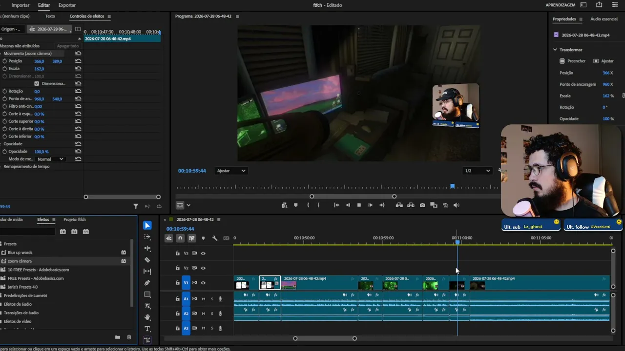The image size is (625, 351).
Task: Open the Efeitos panel menu
Action: coord(54,219)
